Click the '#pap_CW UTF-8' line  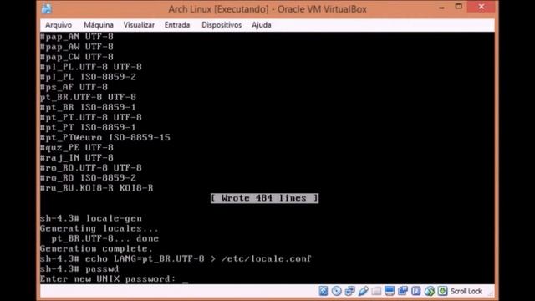pos(77,57)
